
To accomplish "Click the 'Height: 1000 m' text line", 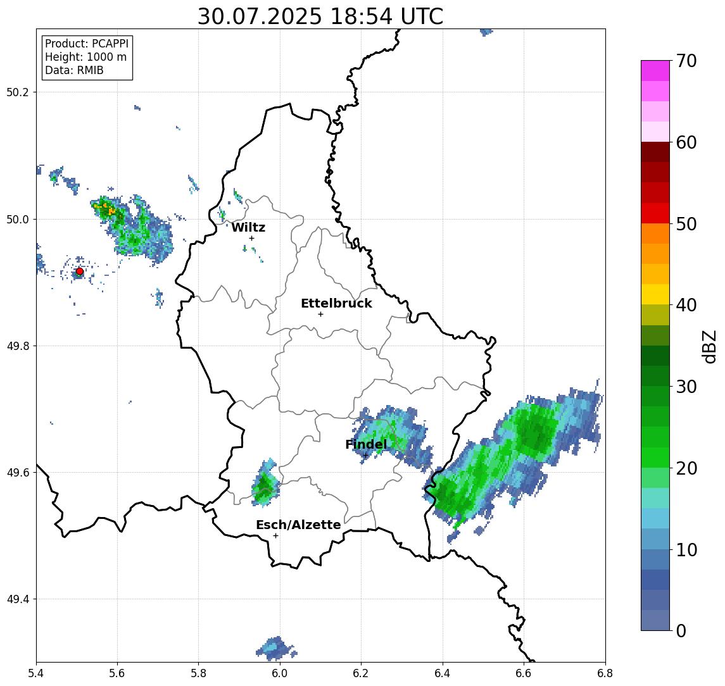I will tap(85, 57).
